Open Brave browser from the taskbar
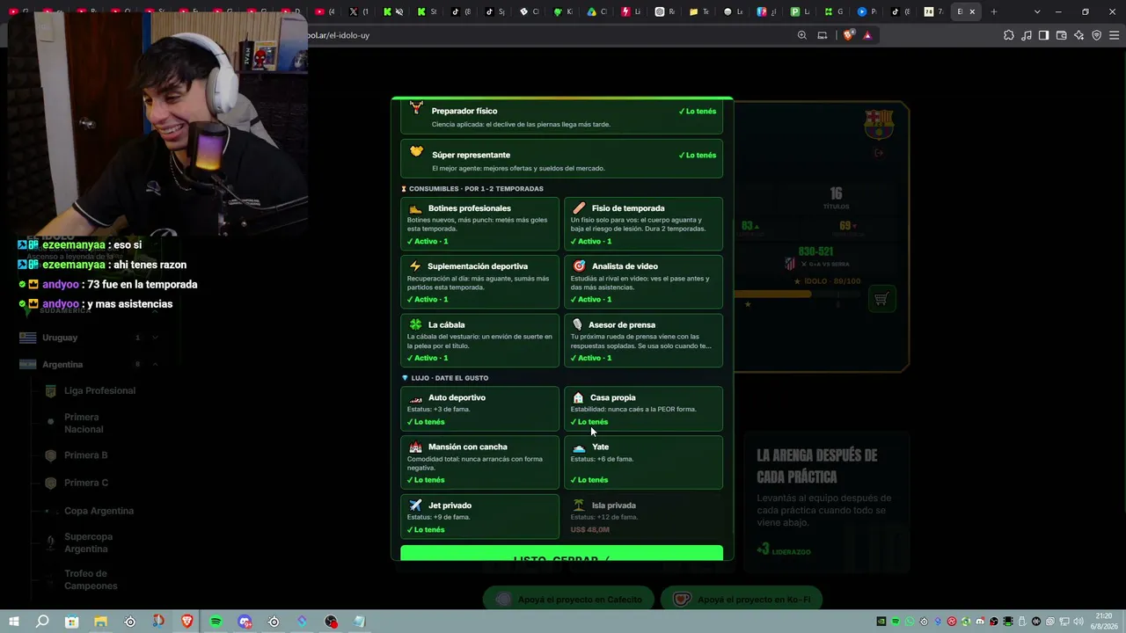The image size is (1126, 633). [186, 622]
